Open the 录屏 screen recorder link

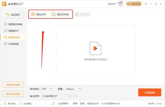tap(75, 104)
